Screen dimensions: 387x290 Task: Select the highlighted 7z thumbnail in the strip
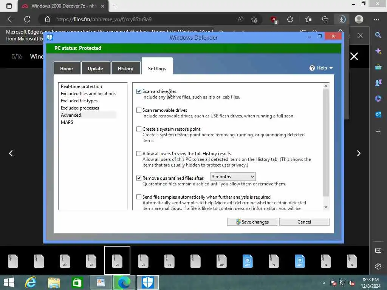pyautogui.click(x=117, y=260)
